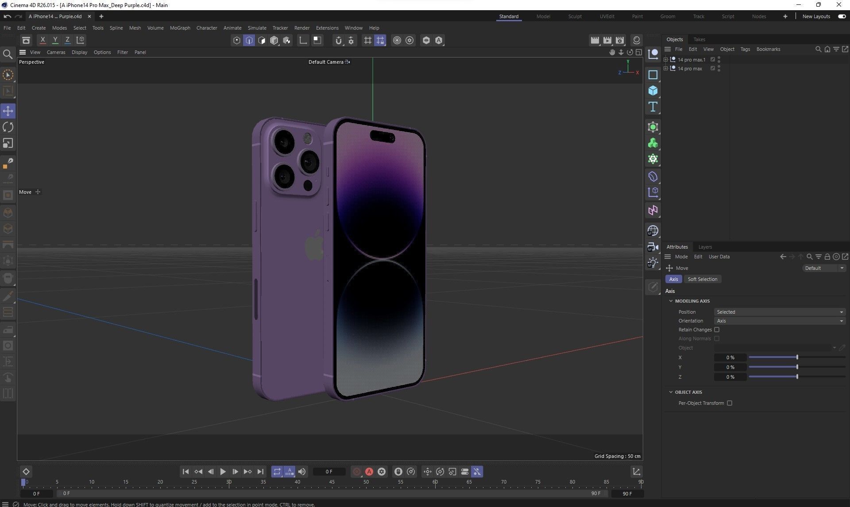Viewport: 850px width, 507px height.
Task: Add a light object from palette
Action: [653, 263]
